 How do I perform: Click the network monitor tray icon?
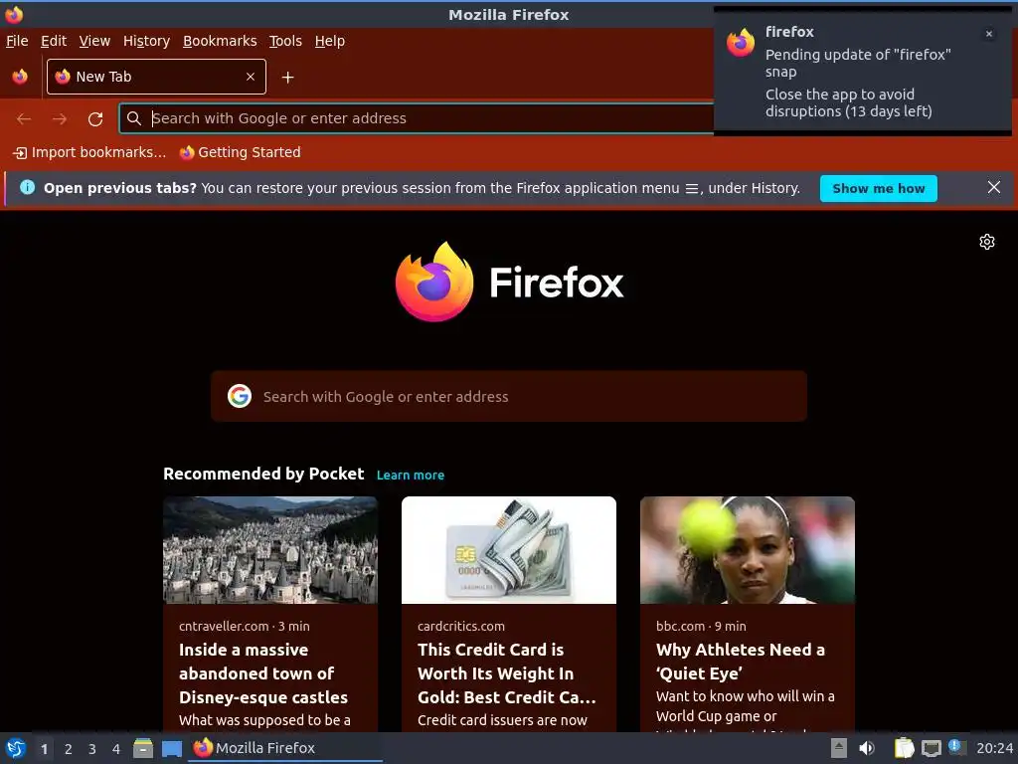931,748
